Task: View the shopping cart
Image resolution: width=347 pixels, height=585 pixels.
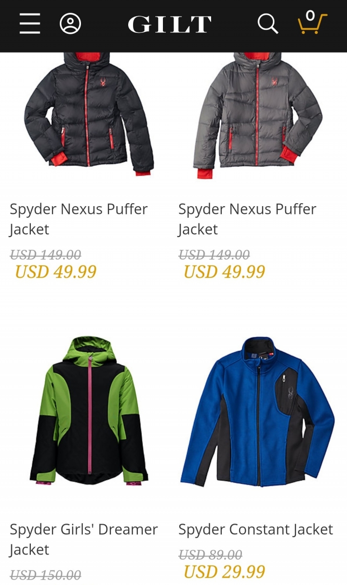Action: point(312,23)
